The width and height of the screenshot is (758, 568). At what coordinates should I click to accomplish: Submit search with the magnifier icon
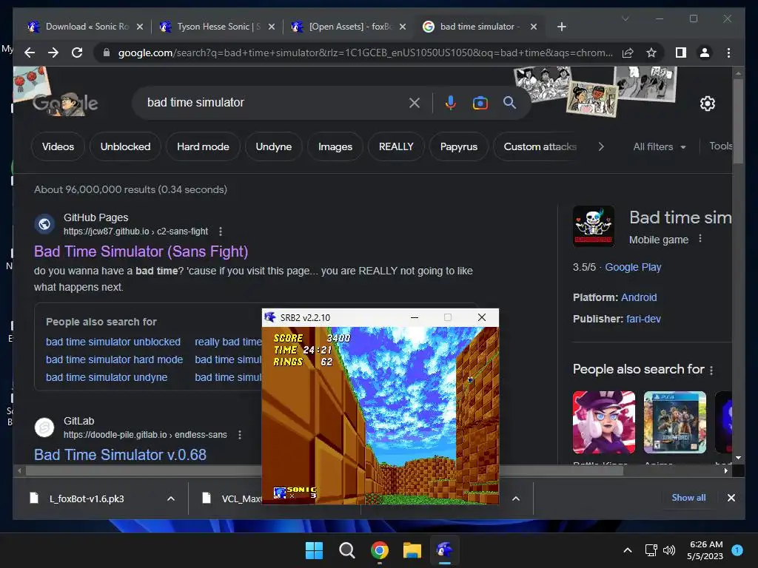(x=509, y=102)
